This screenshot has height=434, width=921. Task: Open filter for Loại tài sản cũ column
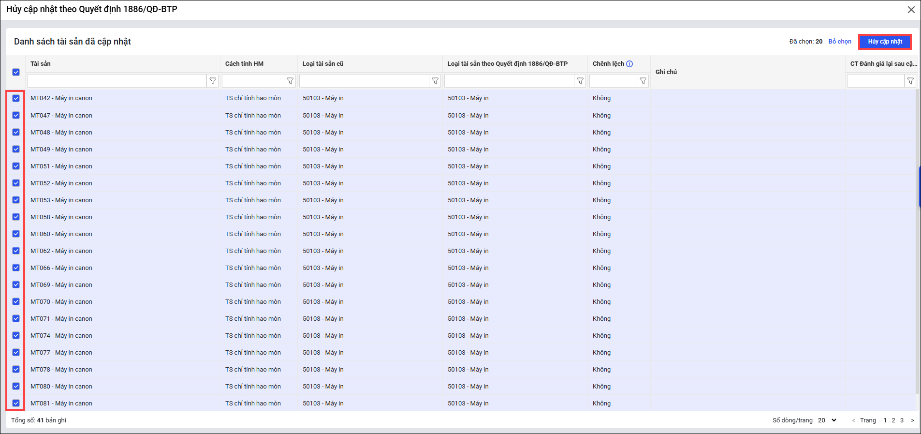pos(435,81)
